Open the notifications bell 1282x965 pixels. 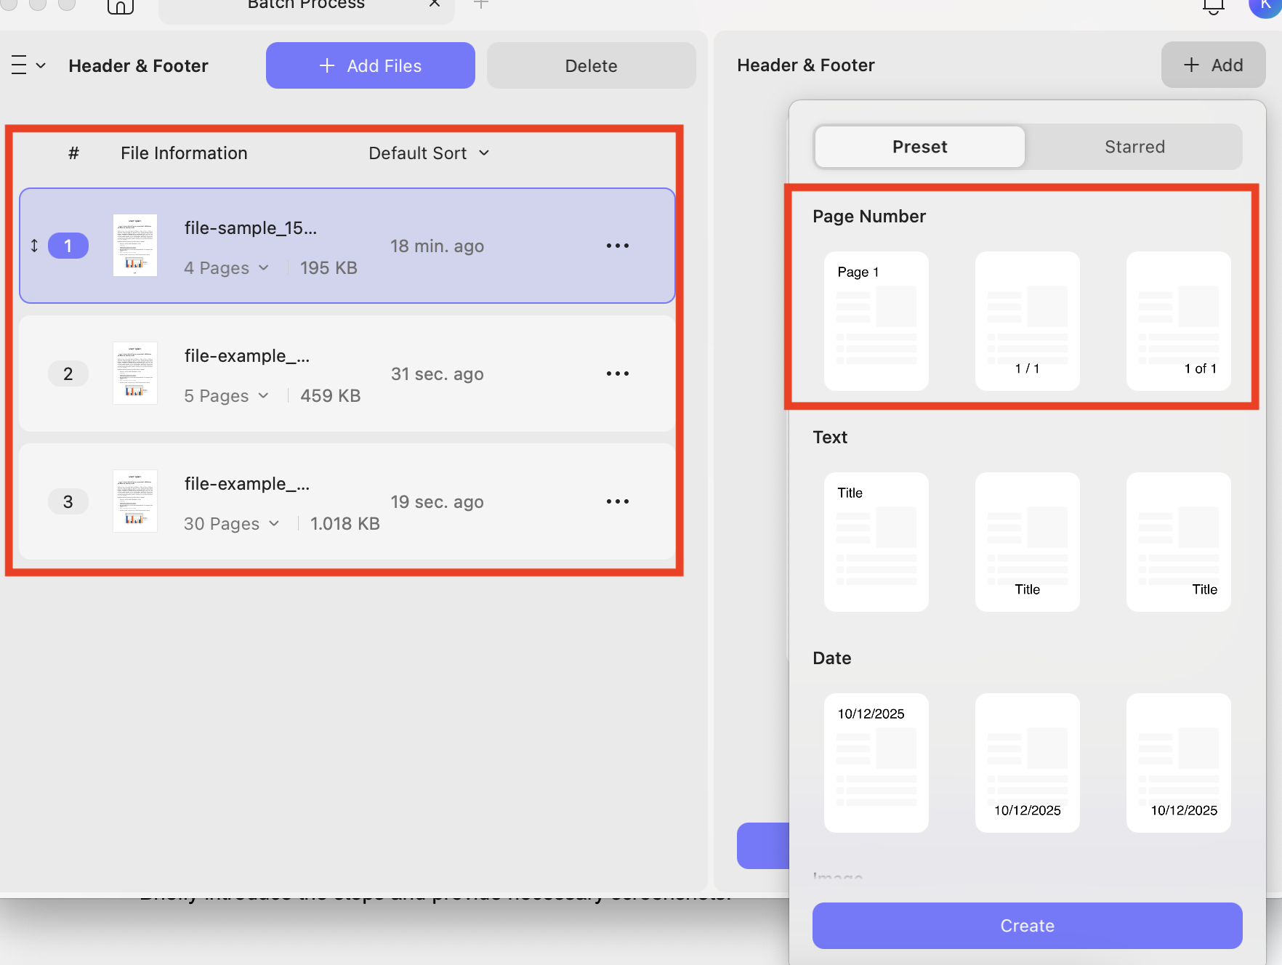coord(1212,6)
